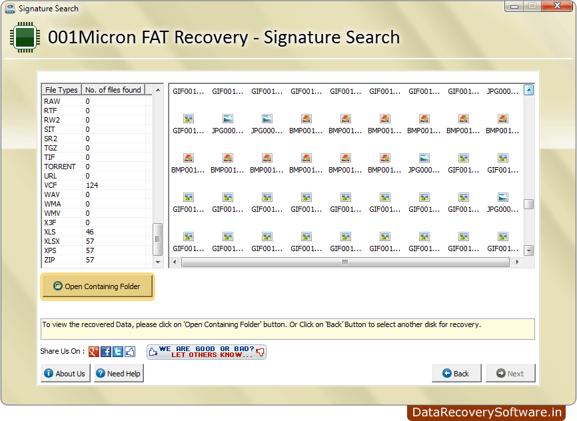
Task: Select the URL file type row
Action: [x=97, y=176]
